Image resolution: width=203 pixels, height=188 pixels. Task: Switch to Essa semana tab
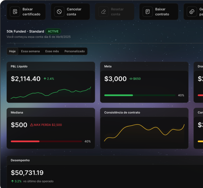coord(30,51)
